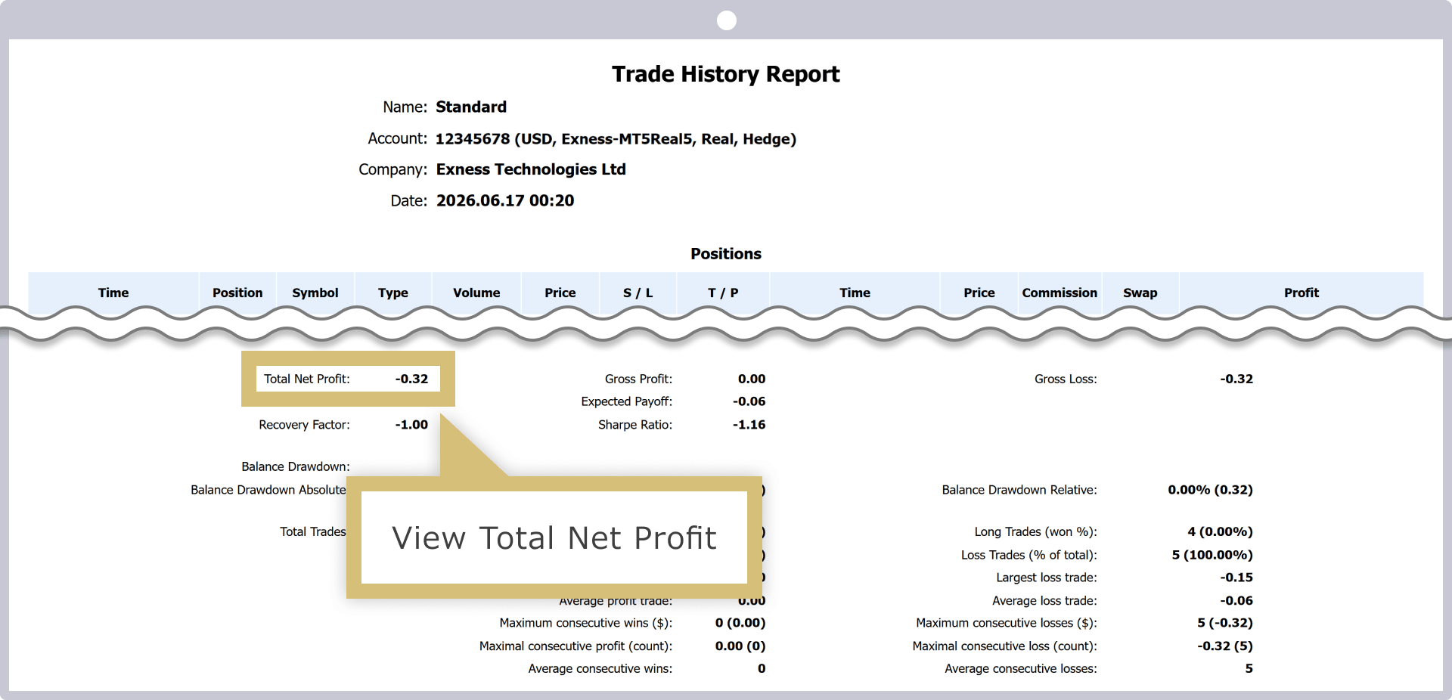Viewport: 1452px width, 700px height.
Task: Select the Symbol column header
Action: [315, 293]
